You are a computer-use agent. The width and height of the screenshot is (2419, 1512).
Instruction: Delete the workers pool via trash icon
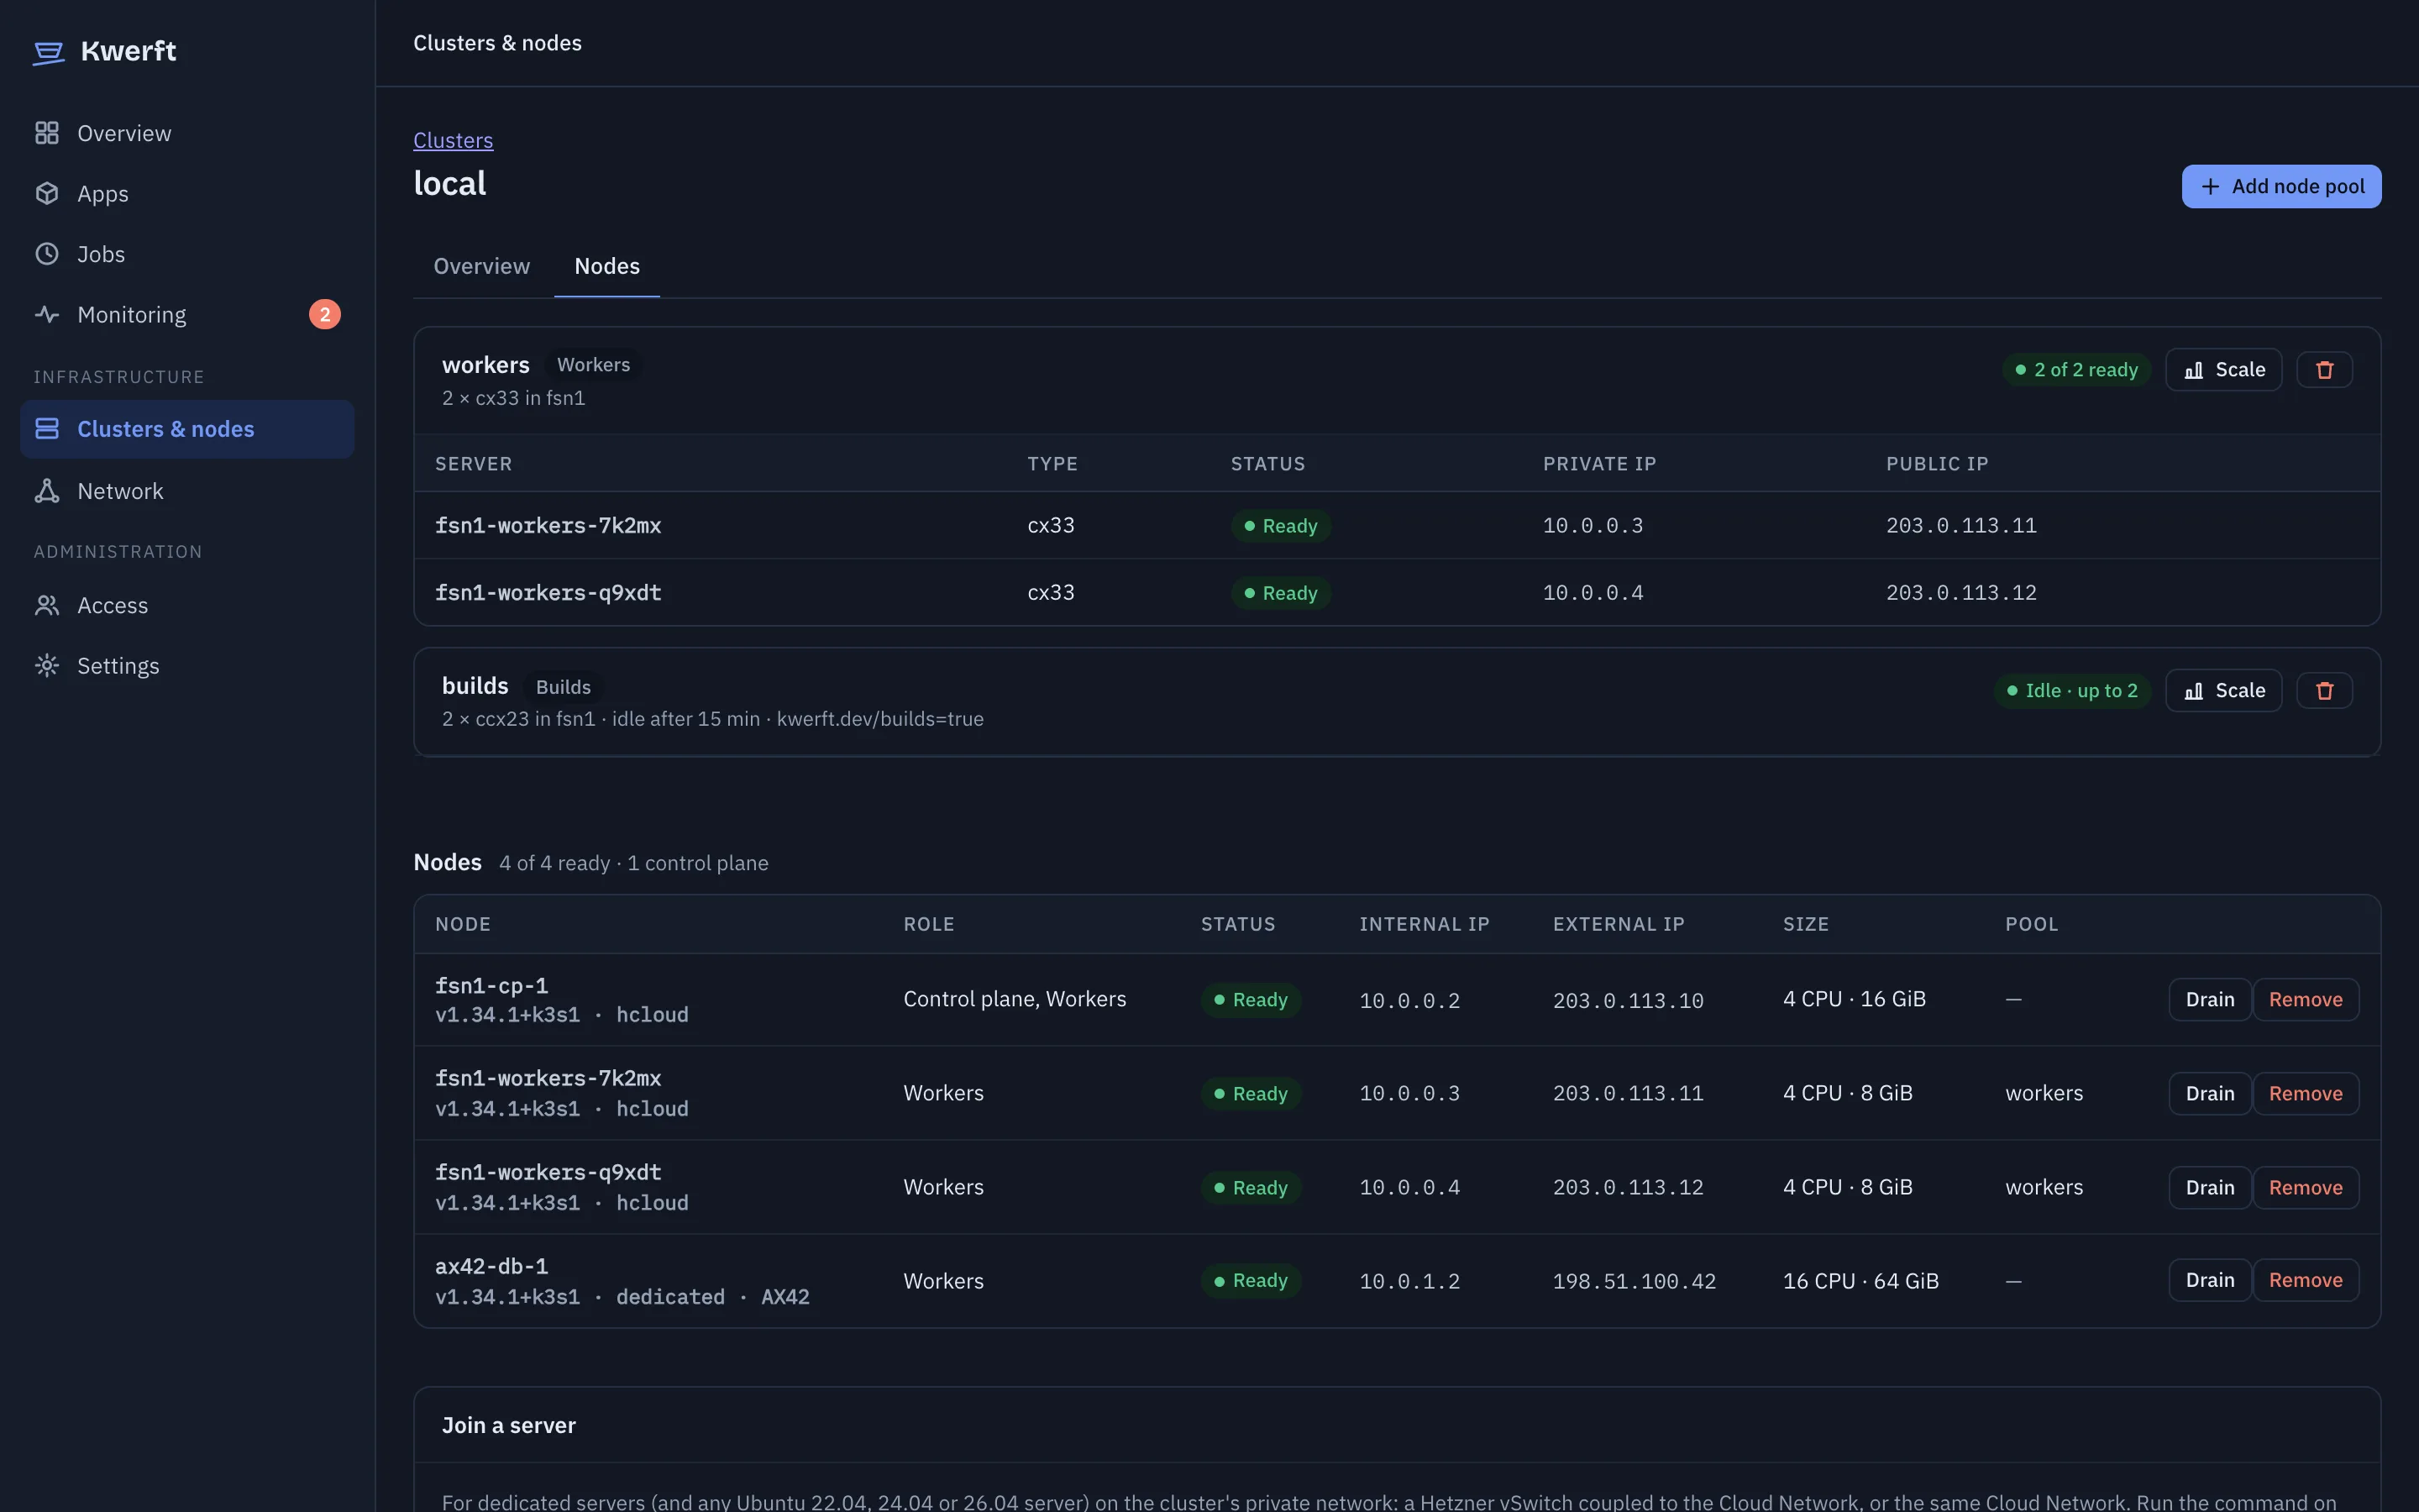[x=2325, y=370]
